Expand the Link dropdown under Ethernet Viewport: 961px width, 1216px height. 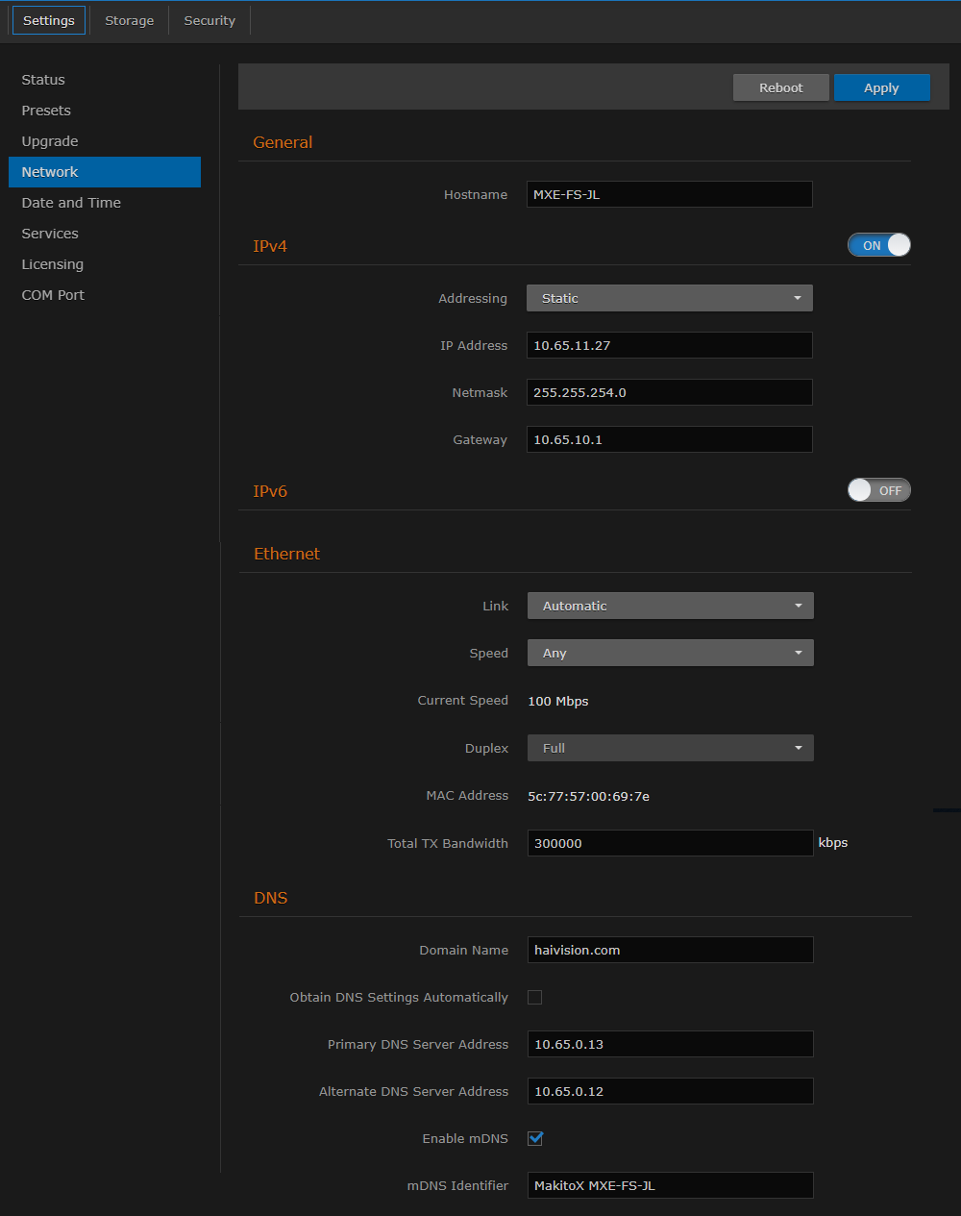670,606
